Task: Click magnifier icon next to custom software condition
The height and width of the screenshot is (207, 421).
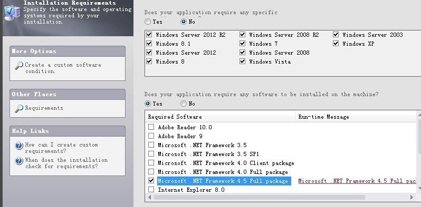Action: pyautogui.click(x=19, y=66)
